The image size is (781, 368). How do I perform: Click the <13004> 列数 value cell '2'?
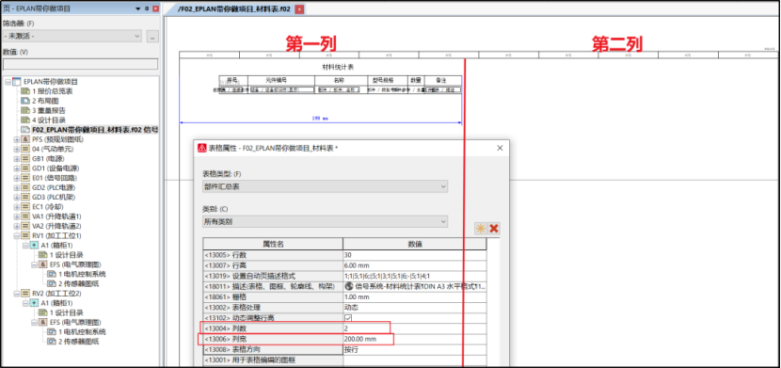point(414,328)
